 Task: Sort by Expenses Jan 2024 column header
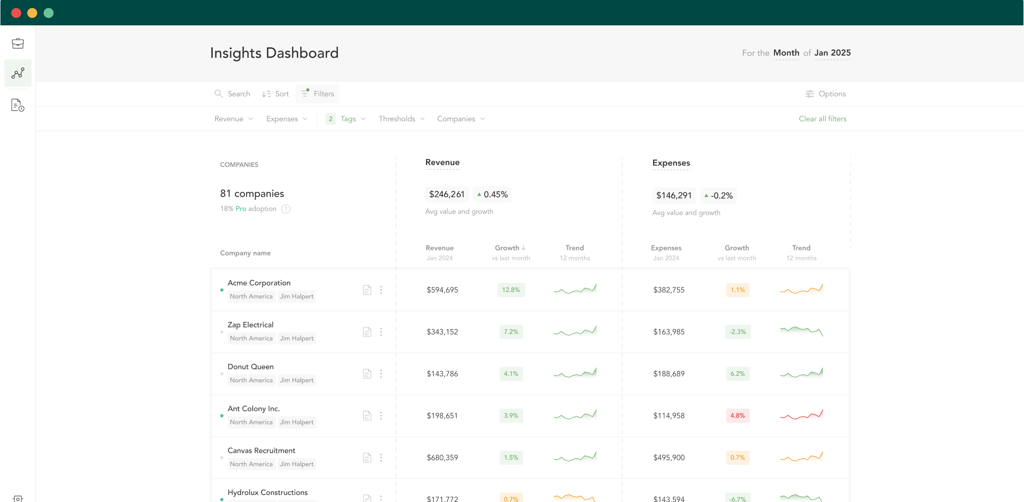click(x=666, y=252)
